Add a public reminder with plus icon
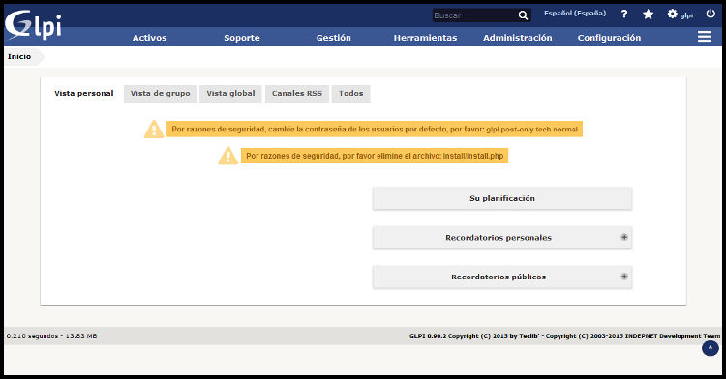 [624, 277]
